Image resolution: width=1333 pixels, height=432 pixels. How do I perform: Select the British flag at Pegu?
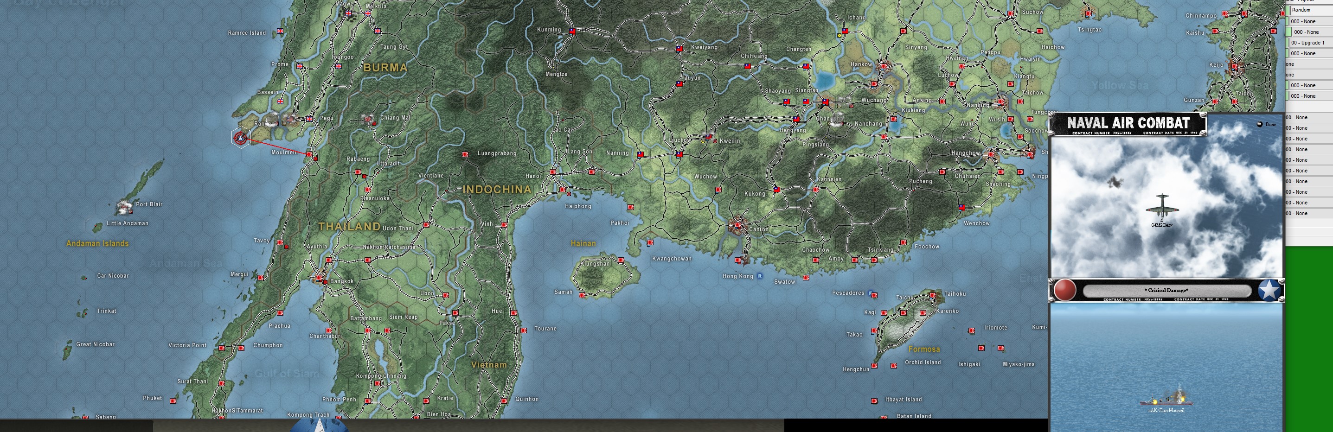[x=309, y=119]
